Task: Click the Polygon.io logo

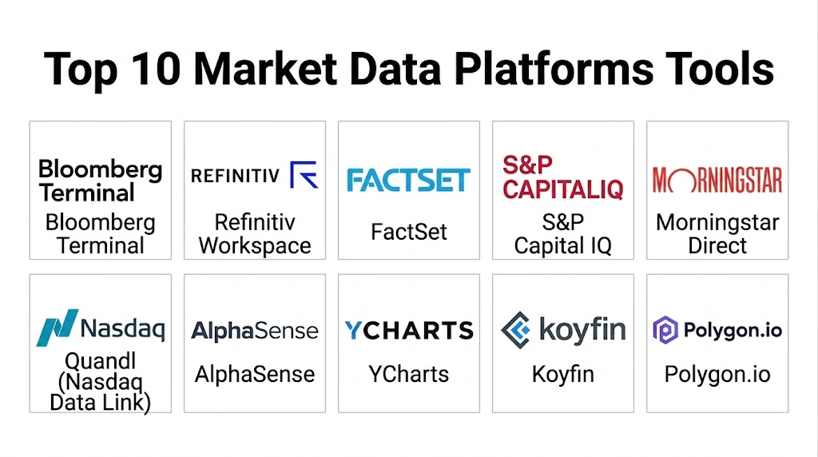Action: [x=717, y=329]
